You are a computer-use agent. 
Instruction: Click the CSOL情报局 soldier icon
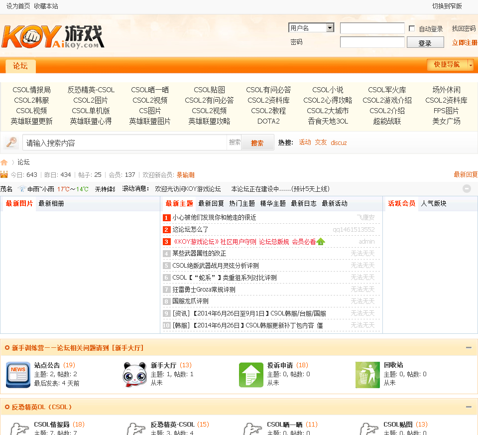coord(19,429)
